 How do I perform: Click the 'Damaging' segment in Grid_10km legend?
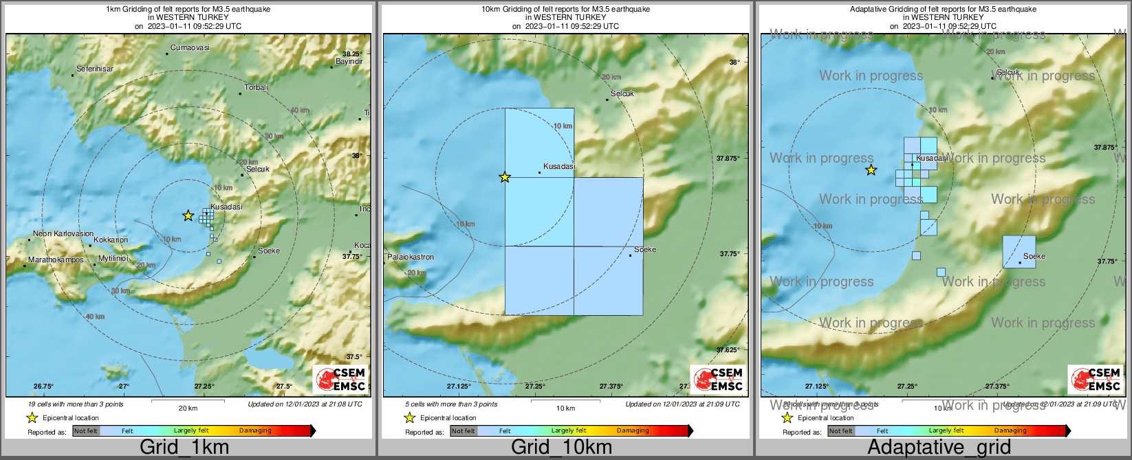633,431
